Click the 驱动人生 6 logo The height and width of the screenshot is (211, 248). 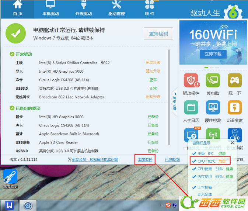(216, 12)
